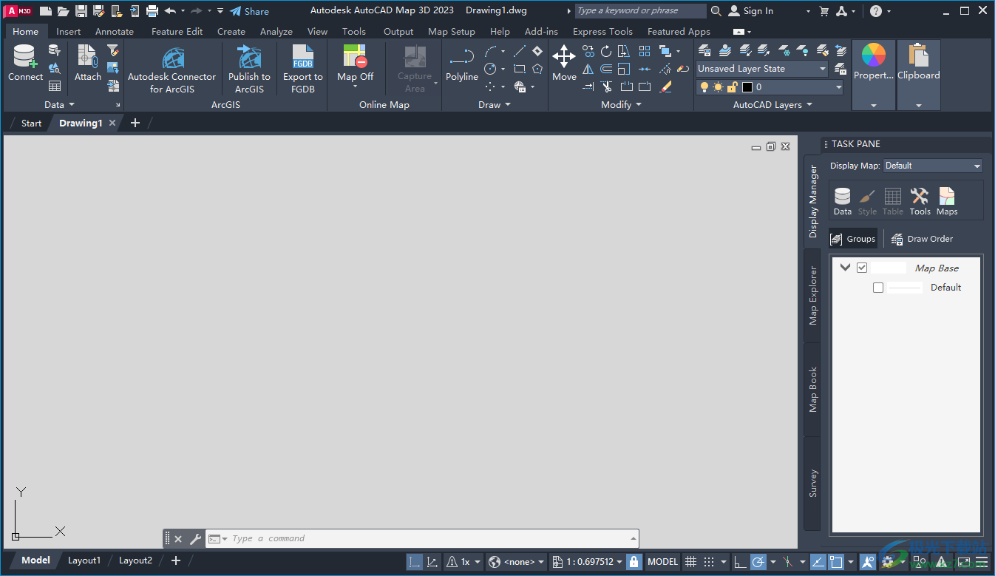Toggle the viewport scale lock icon
This screenshot has height=576, width=995.
pyautogui.click(x=634, y=562)
